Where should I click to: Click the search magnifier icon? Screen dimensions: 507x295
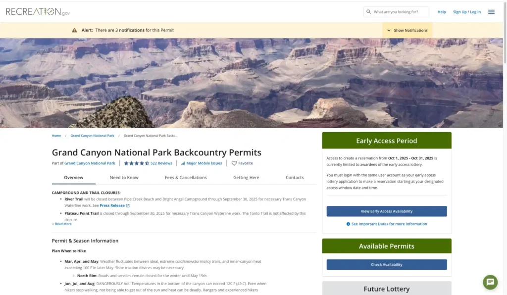coord(368,12)
